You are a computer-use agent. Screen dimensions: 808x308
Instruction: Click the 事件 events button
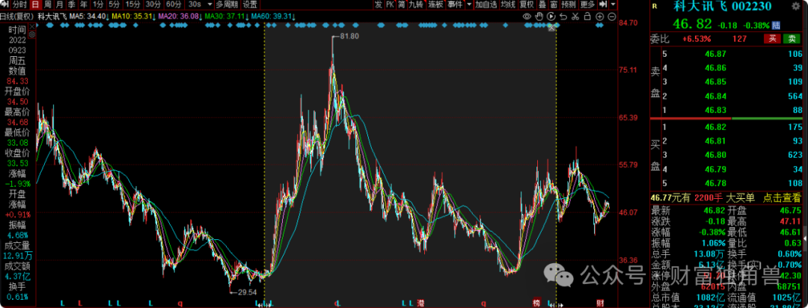point(455,4)
